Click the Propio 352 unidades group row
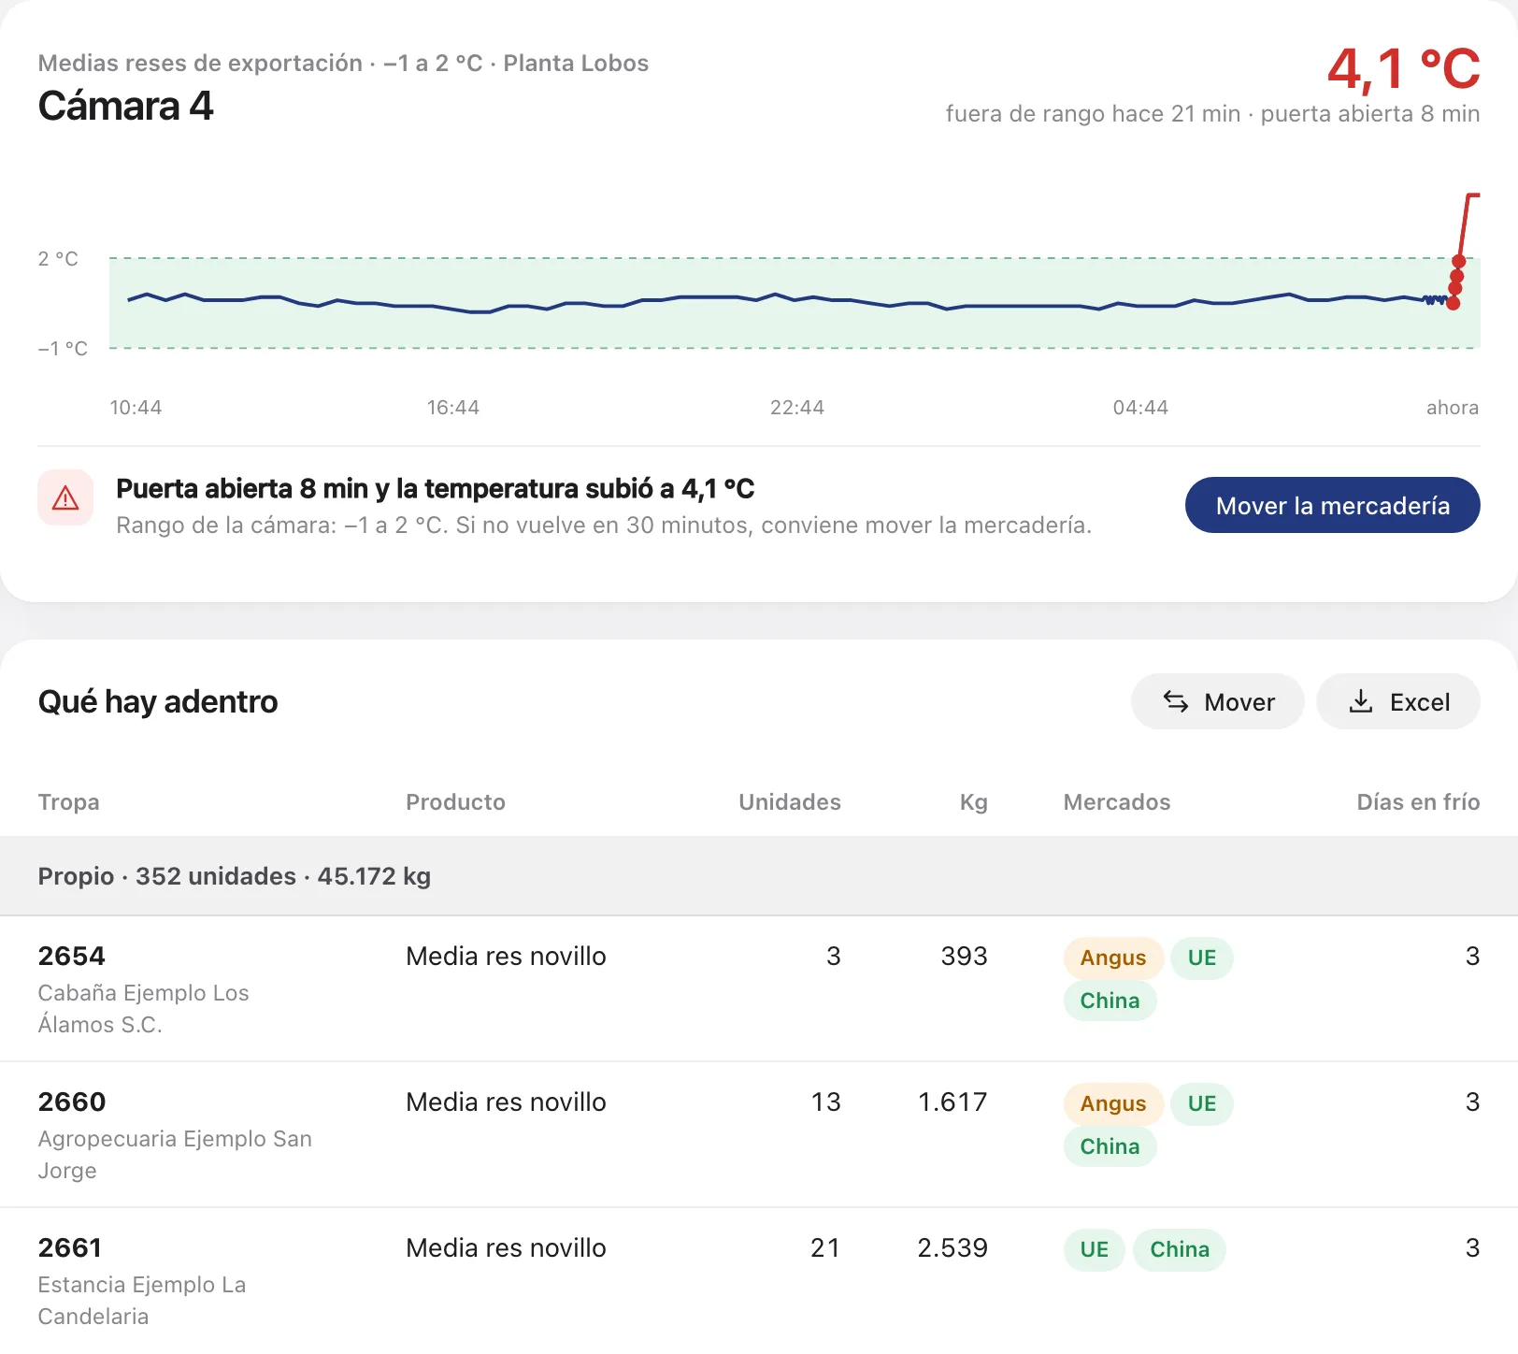The image size is (1518, 1354). pyautogui.click(x=759, y=876)
